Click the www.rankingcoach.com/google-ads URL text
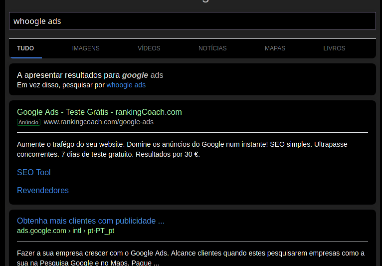382x266 pixels. 98,122
